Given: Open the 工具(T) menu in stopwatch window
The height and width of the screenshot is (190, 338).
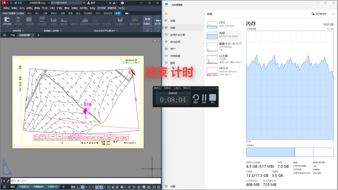Looking at the screenshot, I should 177,88.
